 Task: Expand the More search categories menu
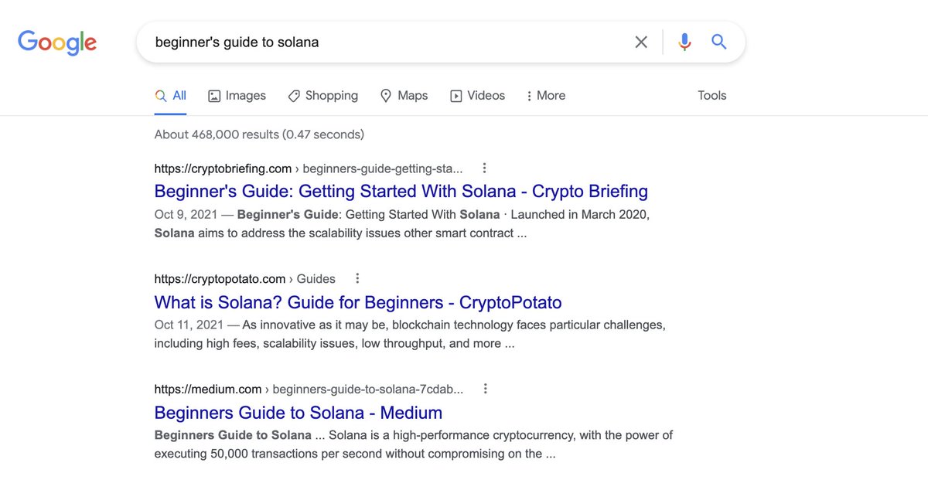[x=545, y=96]
